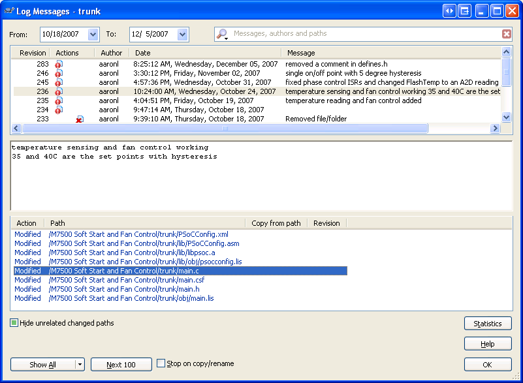Viewport: 523px width, 383px height.
Task: Click the second title bar button with arrow icon
Action: click(x=464, y=11)
